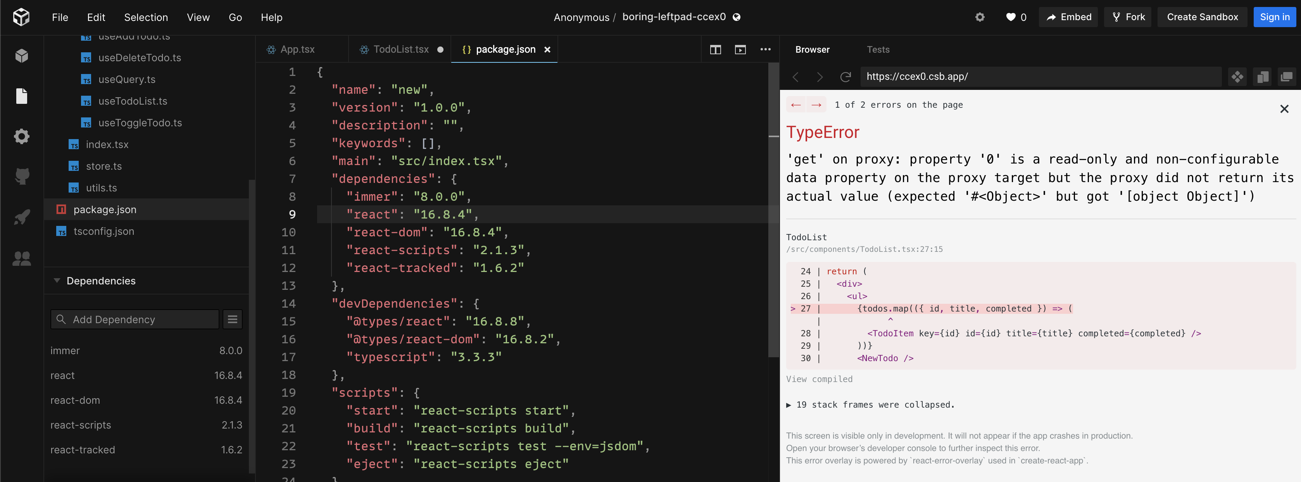
Task: Click the split editor layout icon
Action: click(715, 50)
